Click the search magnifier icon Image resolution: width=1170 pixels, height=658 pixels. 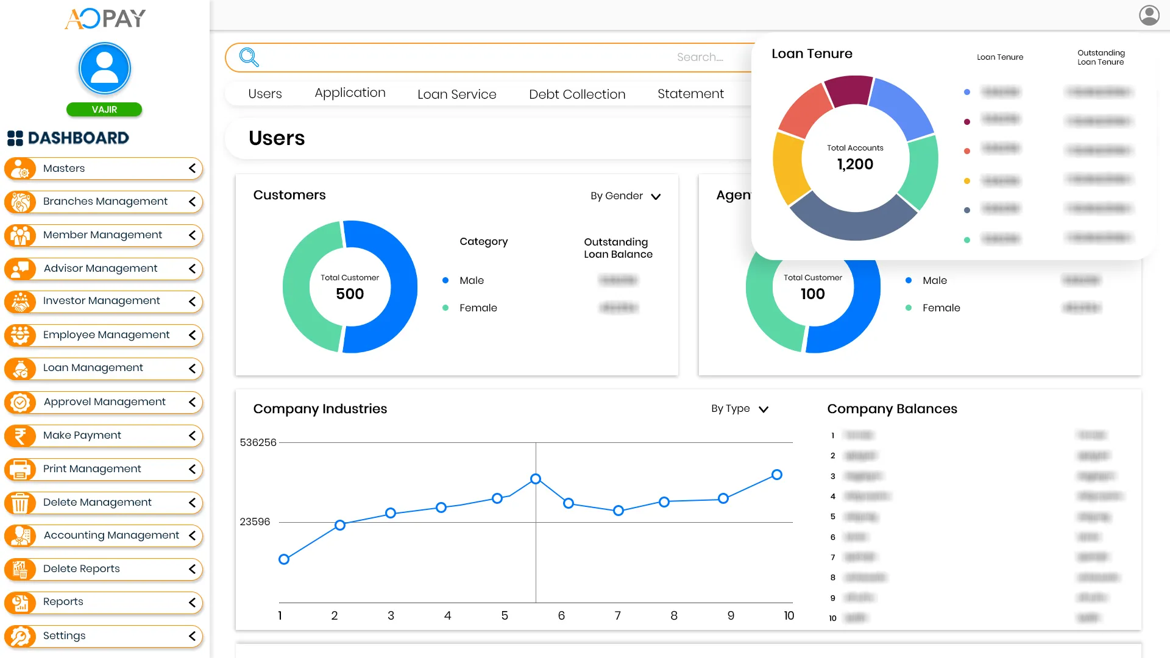click(x=249, y=57)
